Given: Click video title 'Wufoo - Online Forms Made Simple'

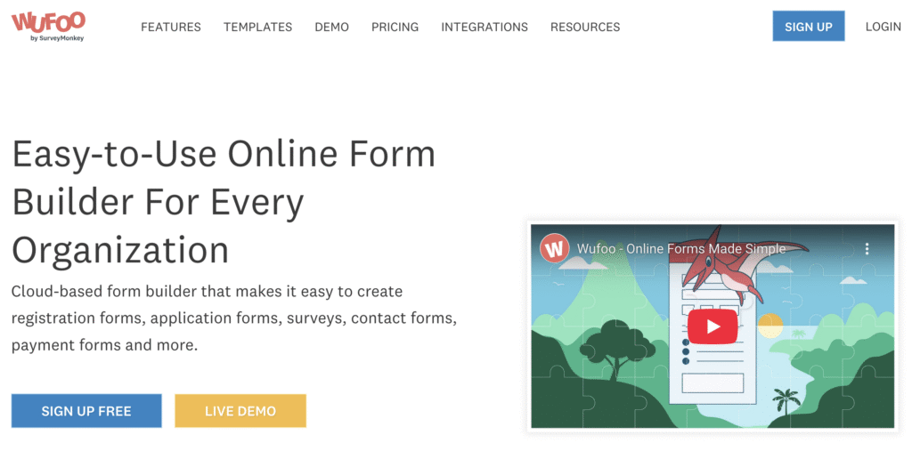Looking at the screenshot, I should click(x=681, y=249).
